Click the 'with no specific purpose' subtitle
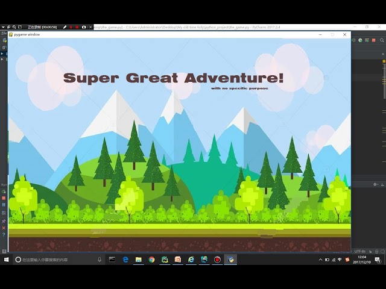This screenshot has height=289, width=386. click(239, 89)
